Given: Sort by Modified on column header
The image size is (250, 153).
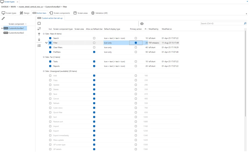Looking at the screenshot, I should [x=167, y=29].
